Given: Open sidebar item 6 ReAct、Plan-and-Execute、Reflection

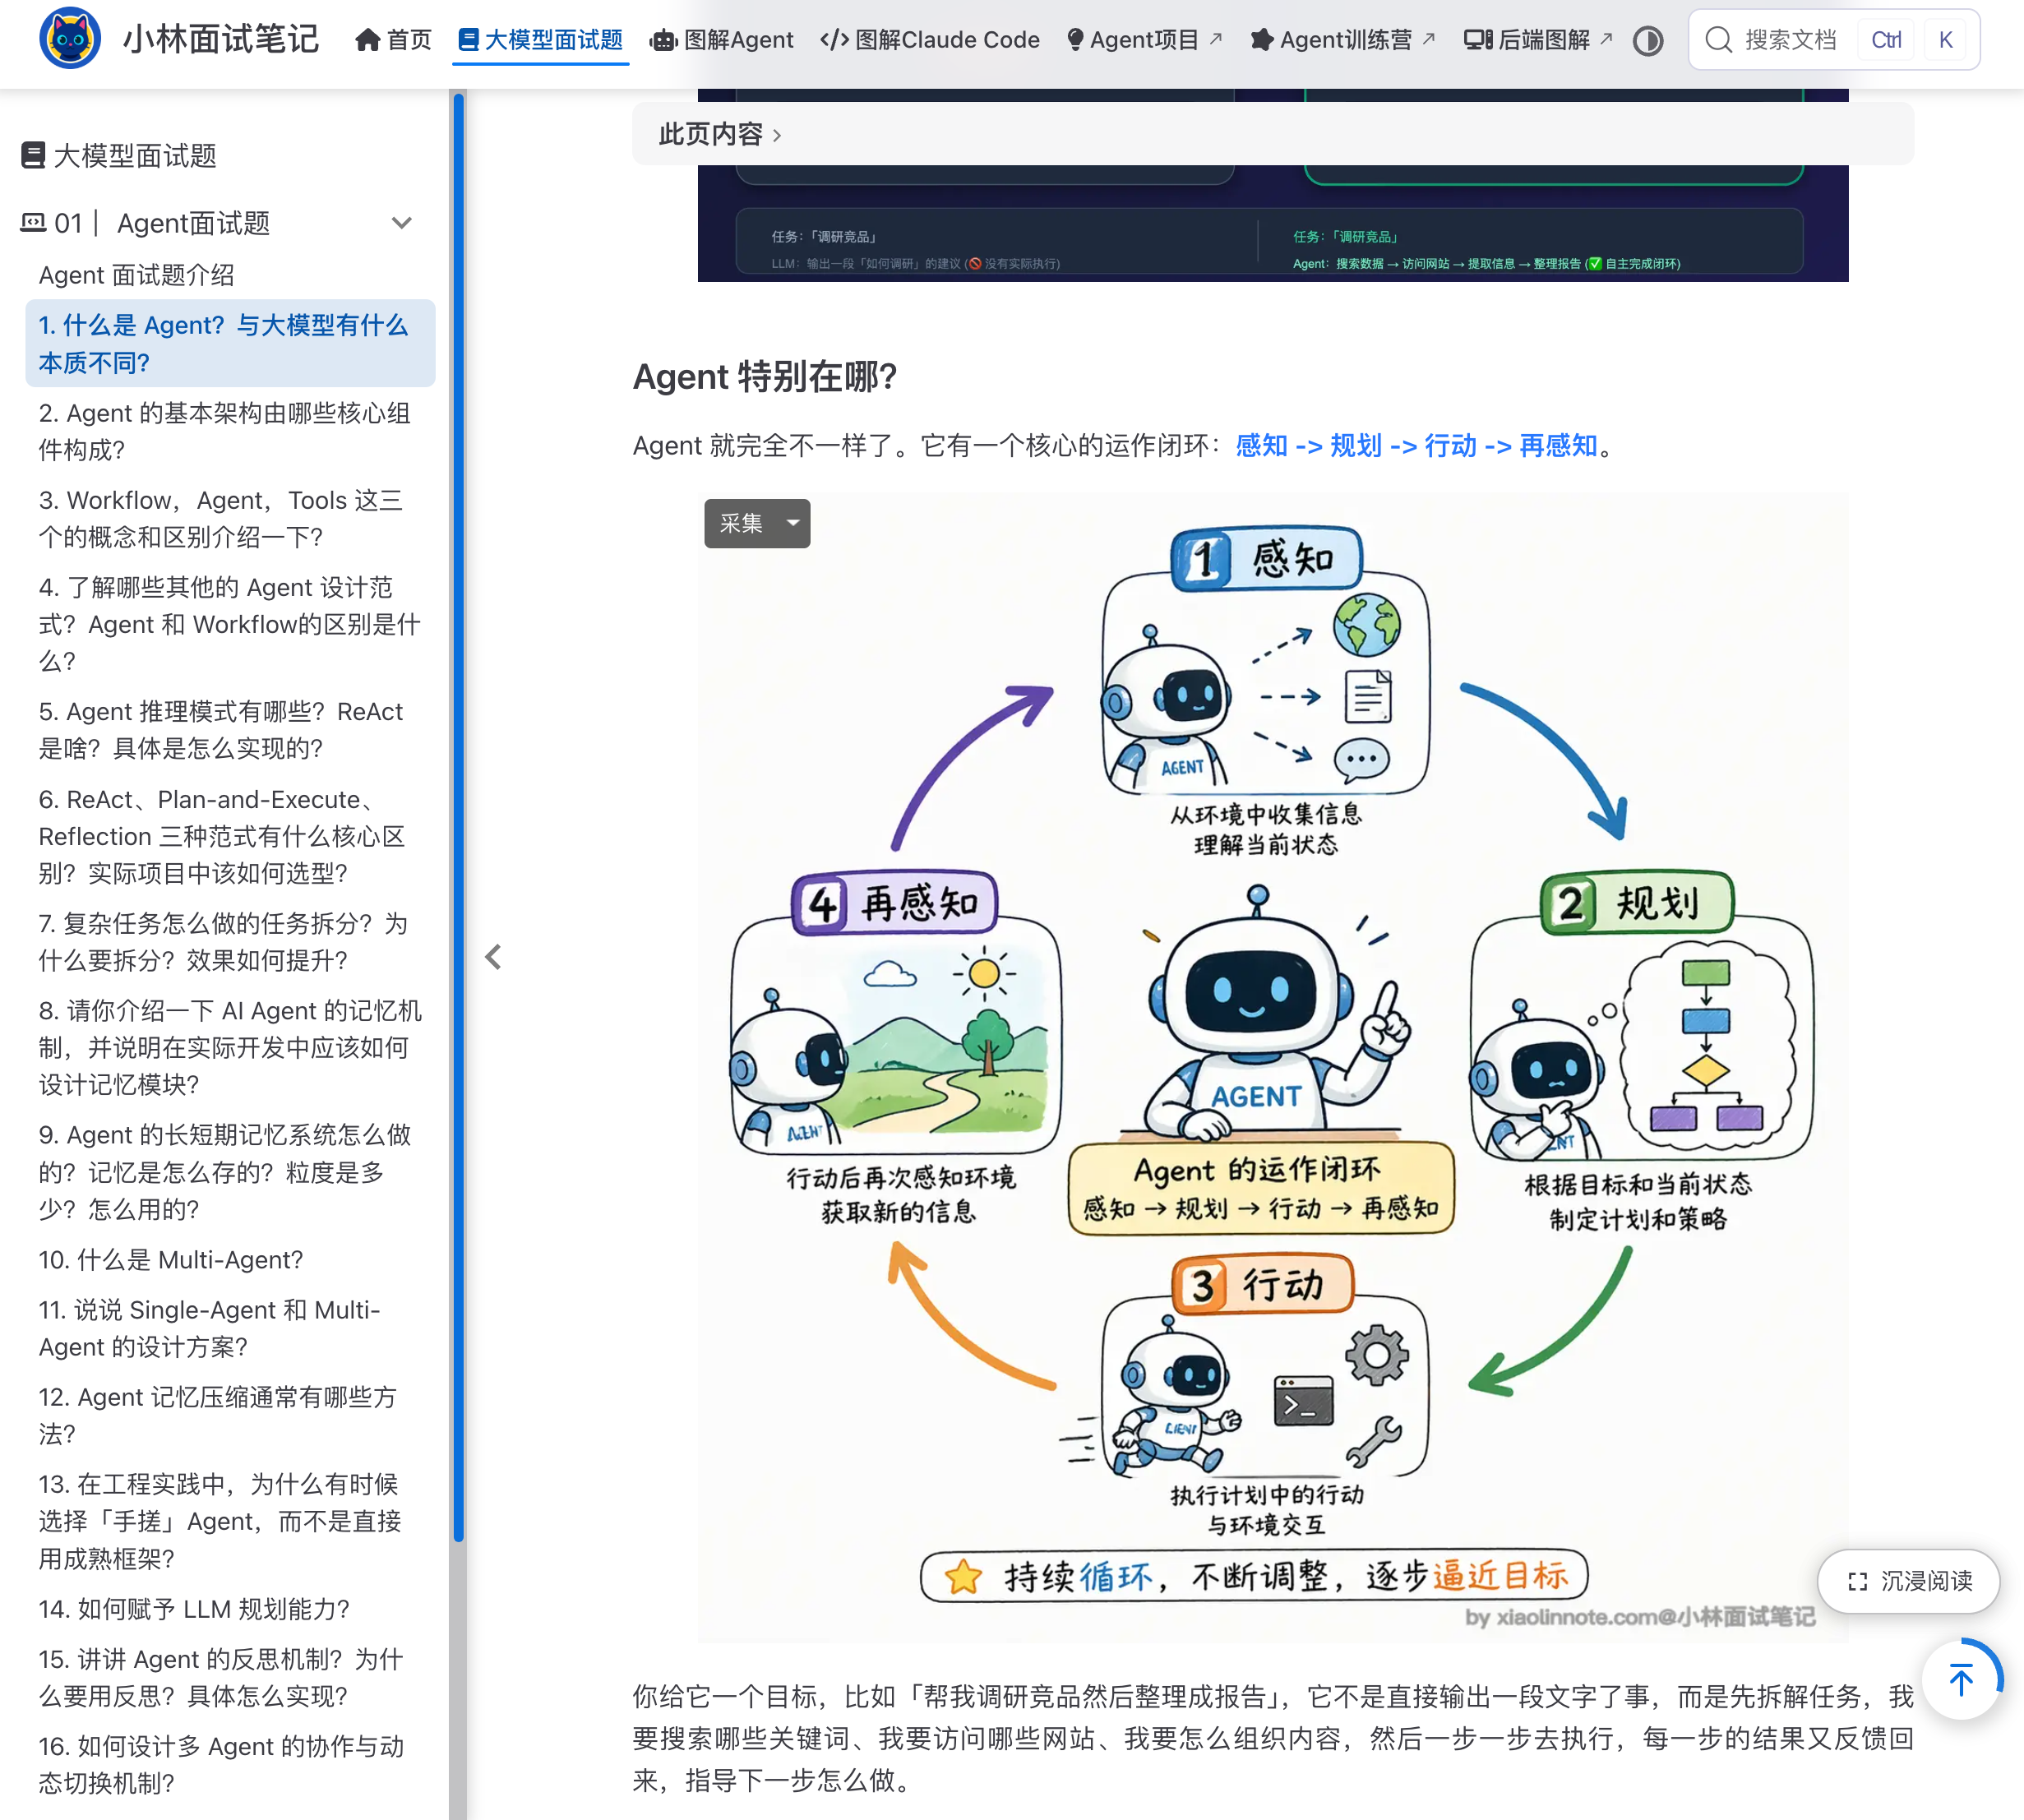Looking at the screenshot, I should tap(230, 836).
